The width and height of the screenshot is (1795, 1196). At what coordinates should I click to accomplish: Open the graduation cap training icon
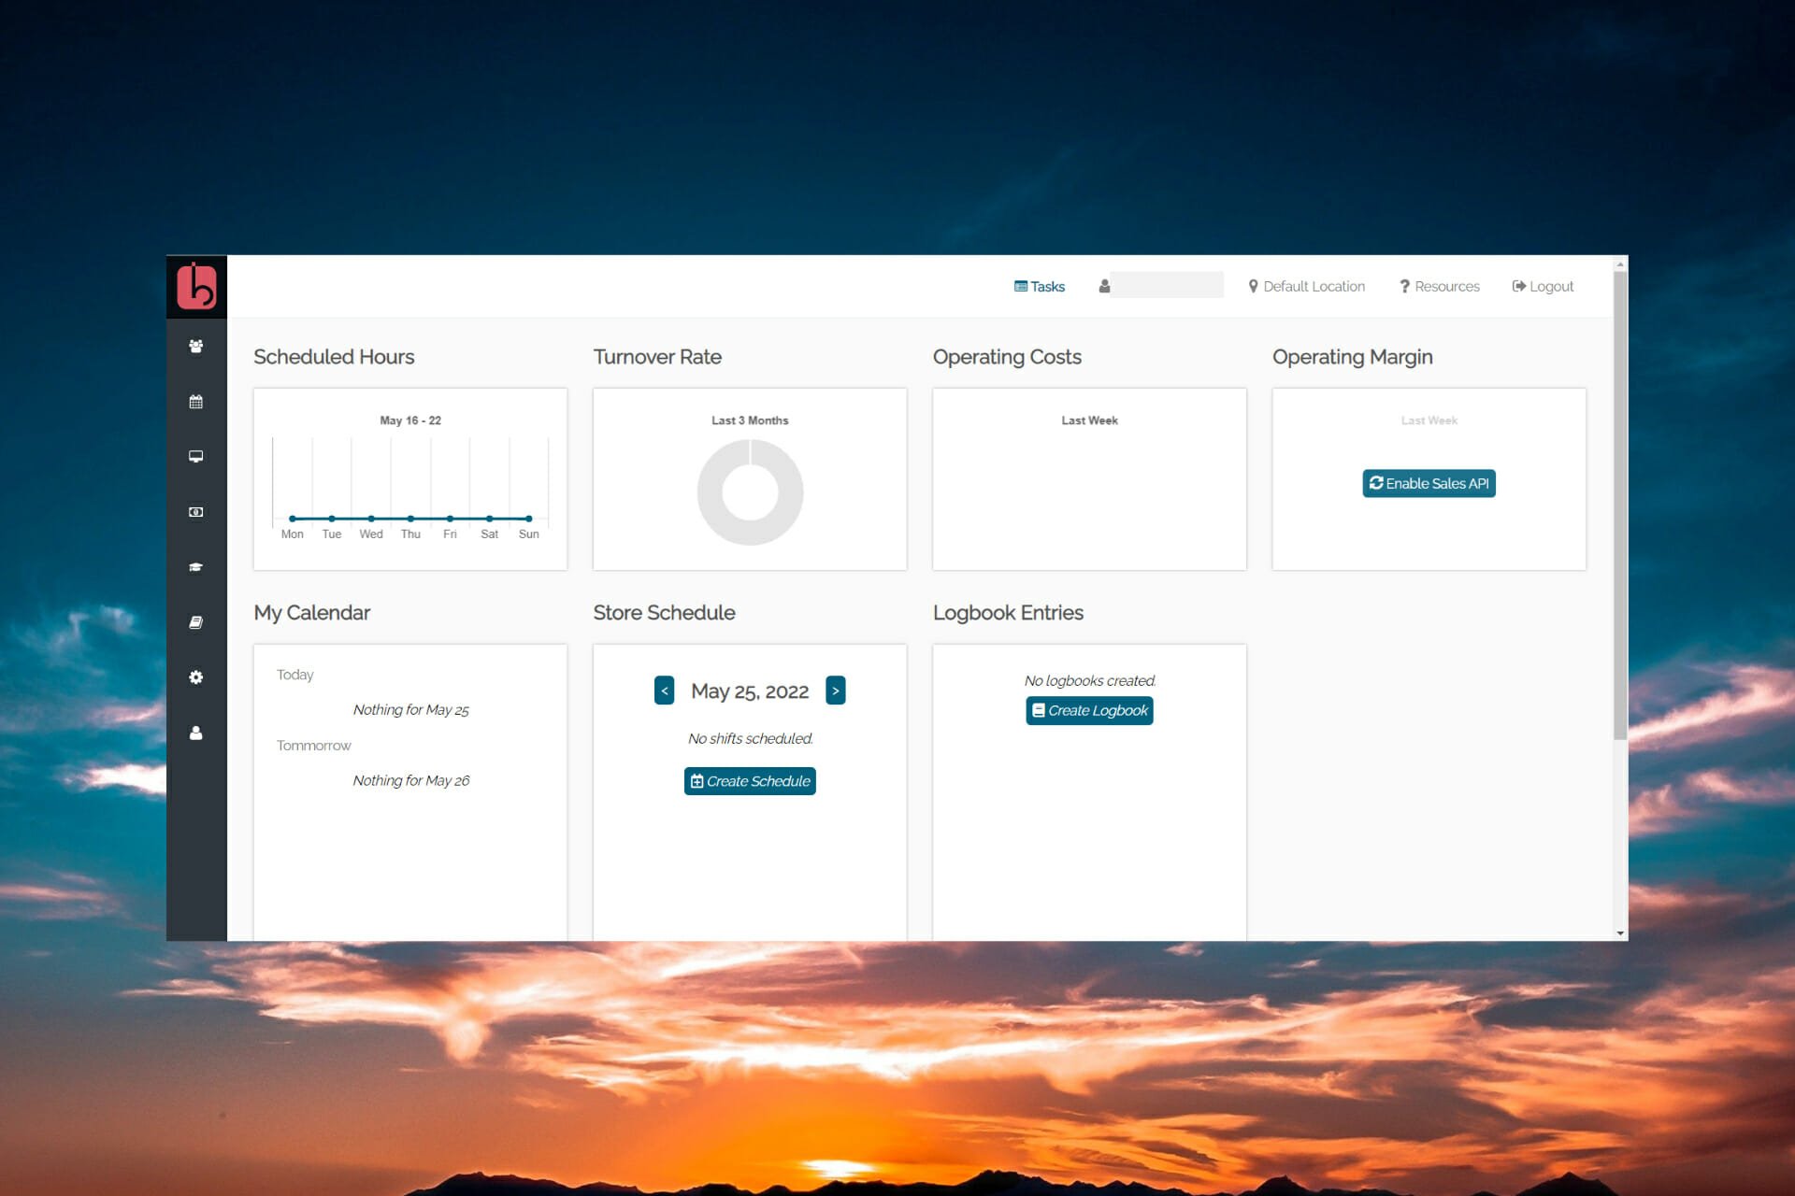(x=195, y=567)
